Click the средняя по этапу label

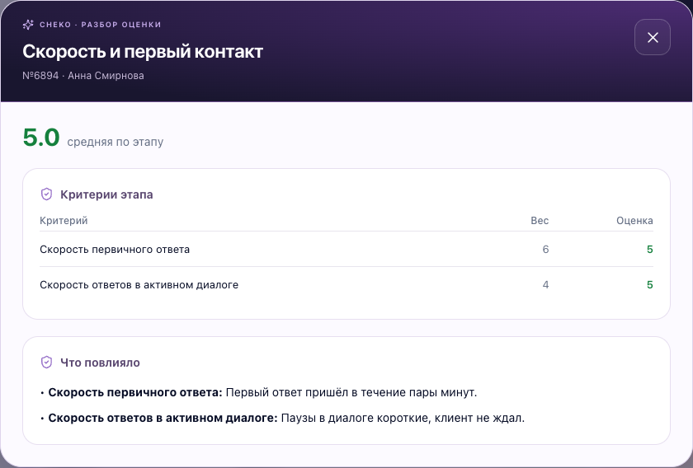click(x=115, y=143)
